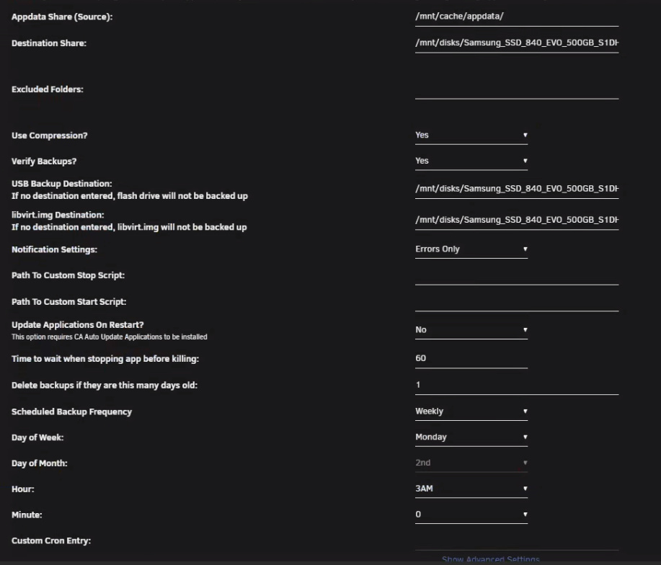The image size is (661, 565).
Task: Click the Custom Cron Entry field
Action: click(x=516, y=540)
